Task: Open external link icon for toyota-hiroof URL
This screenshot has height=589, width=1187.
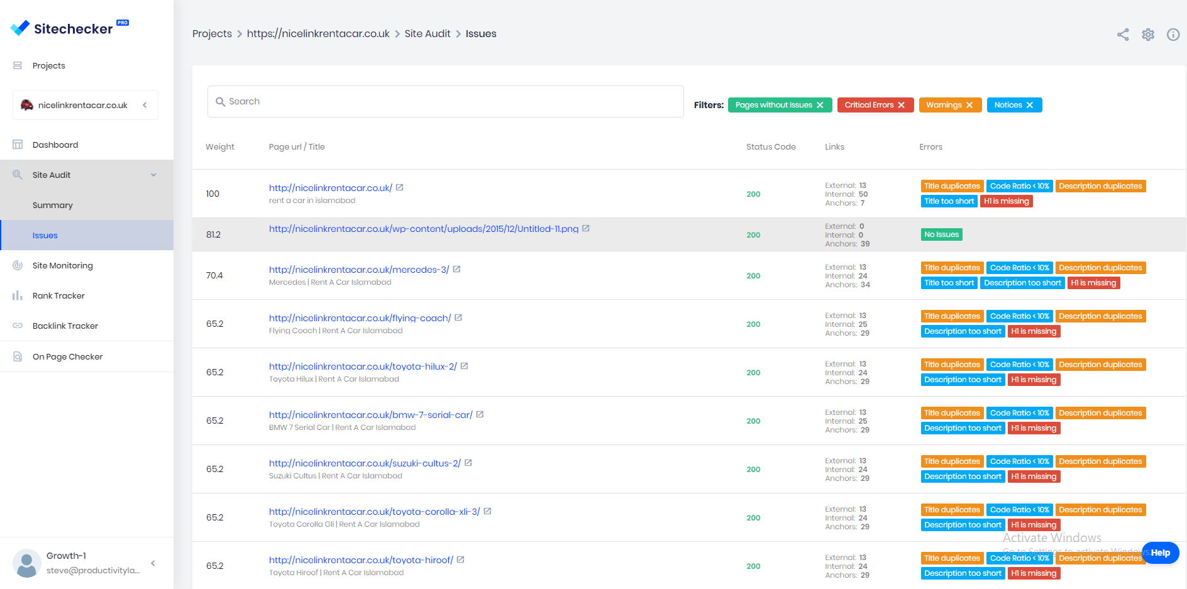Action: (460, 559)
